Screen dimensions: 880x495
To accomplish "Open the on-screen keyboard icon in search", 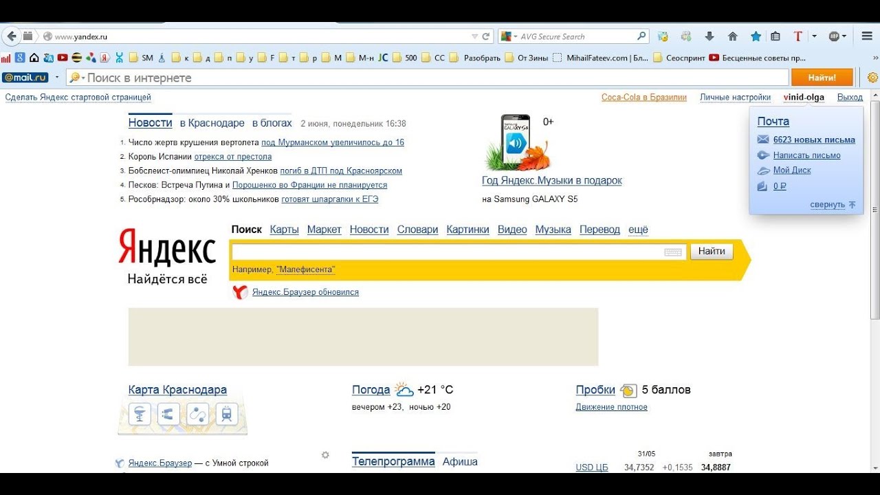I will click(x=673, y=252).
